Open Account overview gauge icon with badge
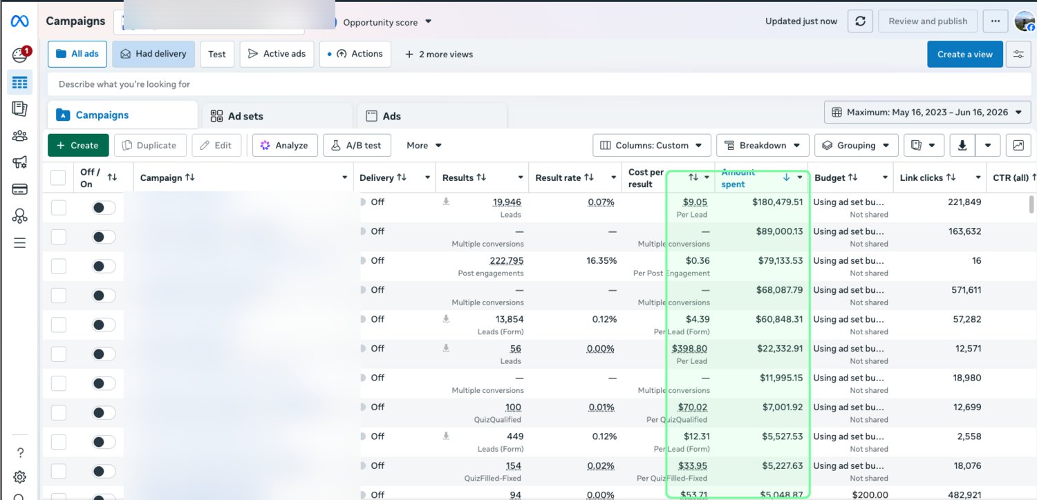This screenshot has height=500, width=1037. click(19, 55)
